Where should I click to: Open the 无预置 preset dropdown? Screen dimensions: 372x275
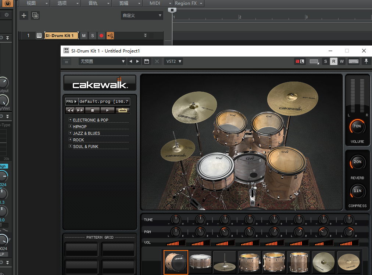[103, 61]
